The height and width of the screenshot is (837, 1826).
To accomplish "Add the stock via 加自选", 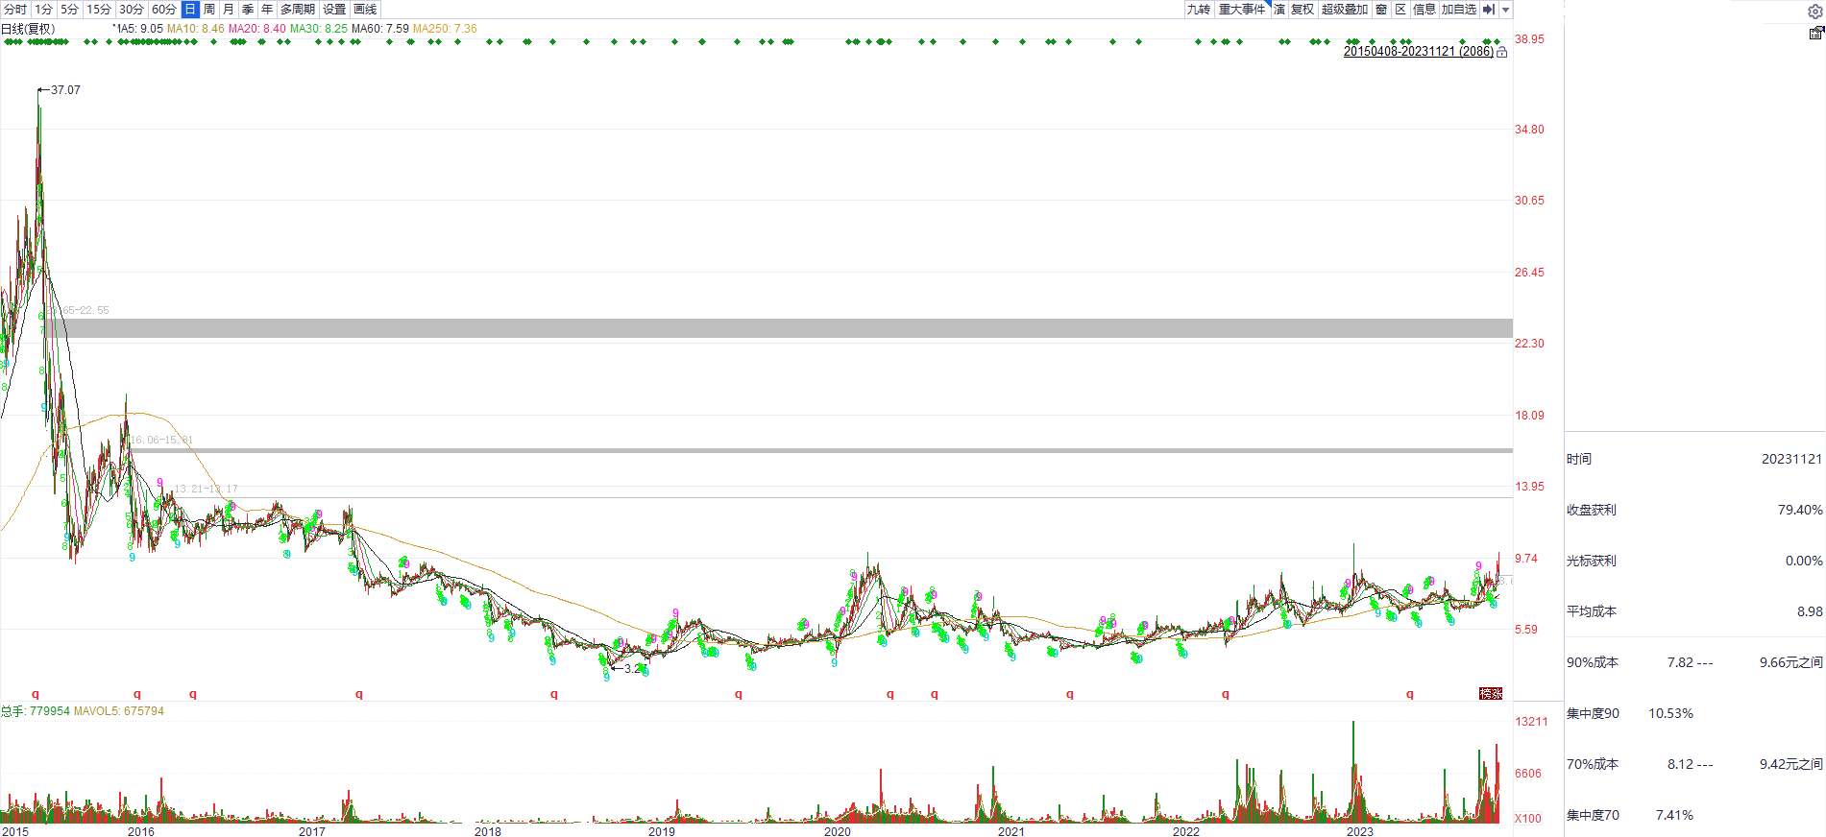I will point(1459,10).
